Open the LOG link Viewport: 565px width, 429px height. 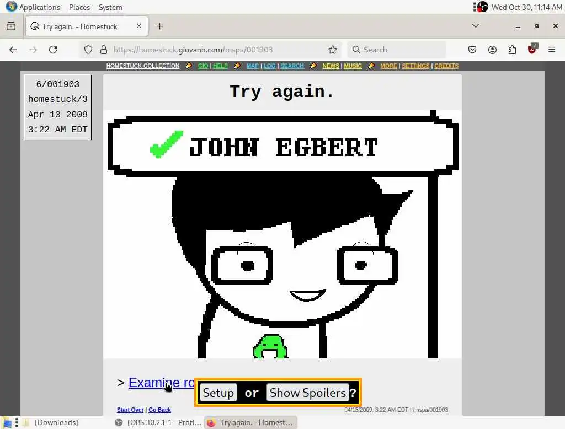click(269, 66)
